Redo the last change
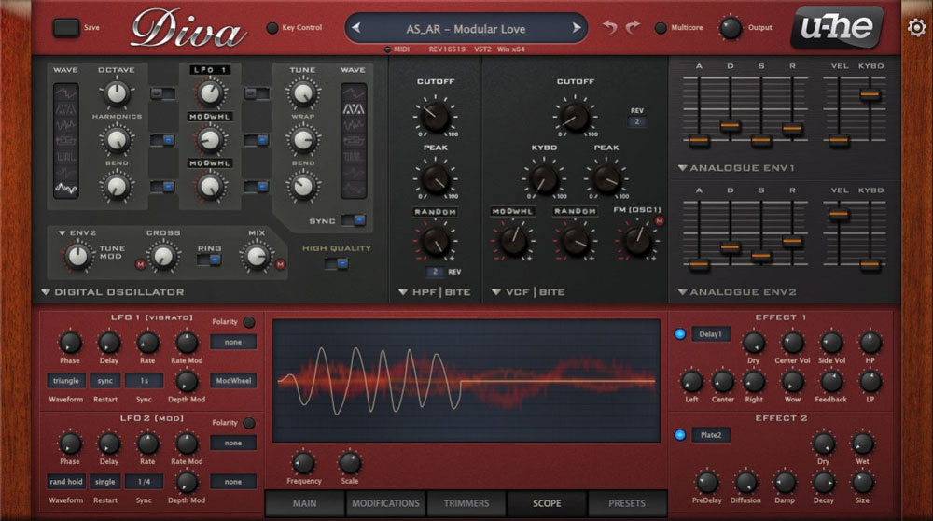The height and width of the screenshot is (521, 933). point(633,27)
